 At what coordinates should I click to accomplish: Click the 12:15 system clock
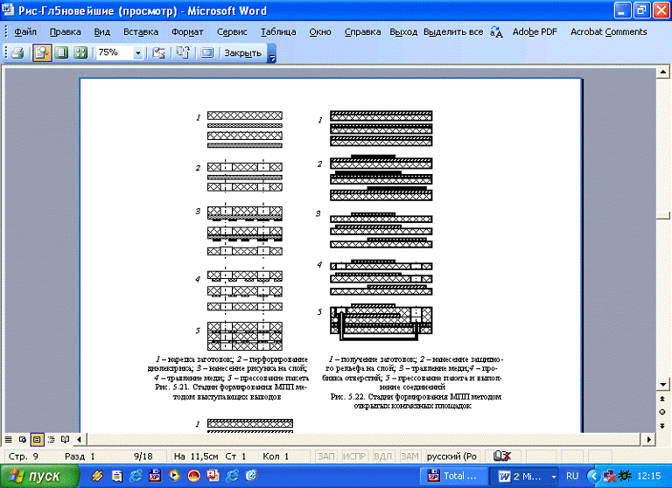coord(649,476)
